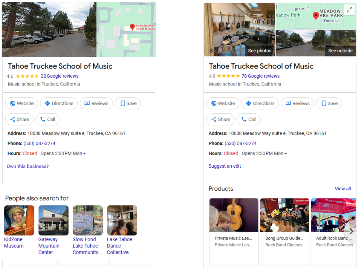
Task: Click the red map pin in the left panel map
Action: [x=132, y=27]
